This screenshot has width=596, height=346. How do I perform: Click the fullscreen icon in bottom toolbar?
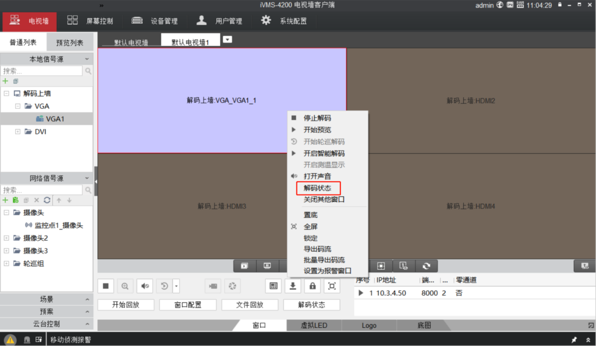click(x=332, y=286)
